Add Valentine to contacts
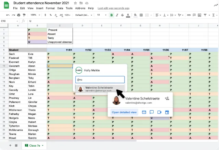The height and width of the screenshot is (150, 219). 167,99
